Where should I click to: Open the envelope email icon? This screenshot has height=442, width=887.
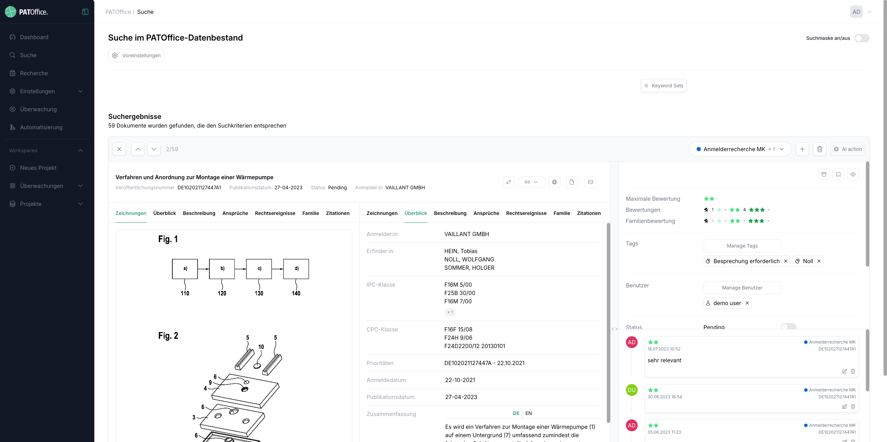click(x=590, y=182)
